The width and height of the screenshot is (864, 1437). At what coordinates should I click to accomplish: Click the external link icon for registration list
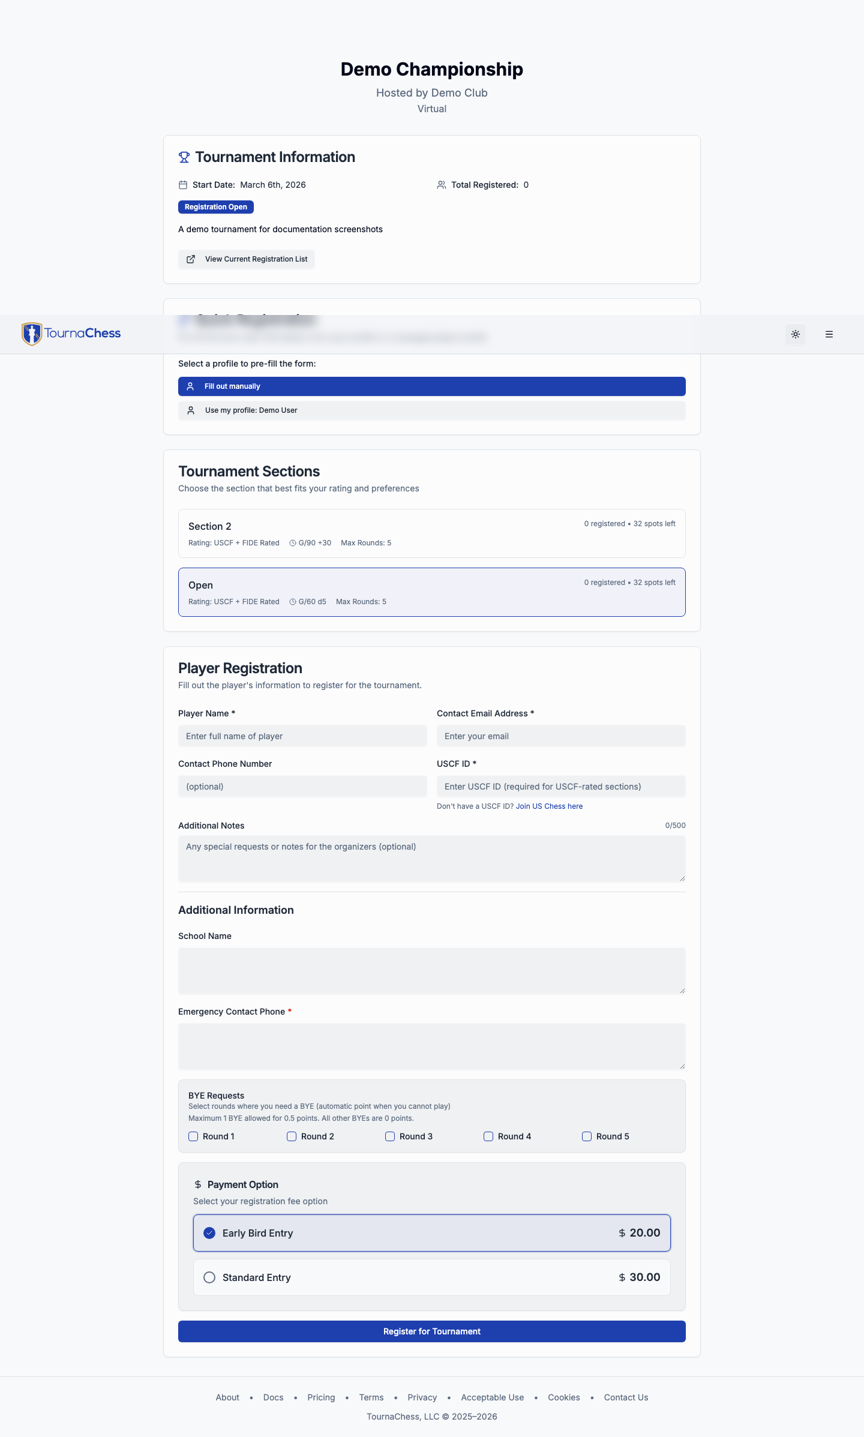(x=191, y=259)
